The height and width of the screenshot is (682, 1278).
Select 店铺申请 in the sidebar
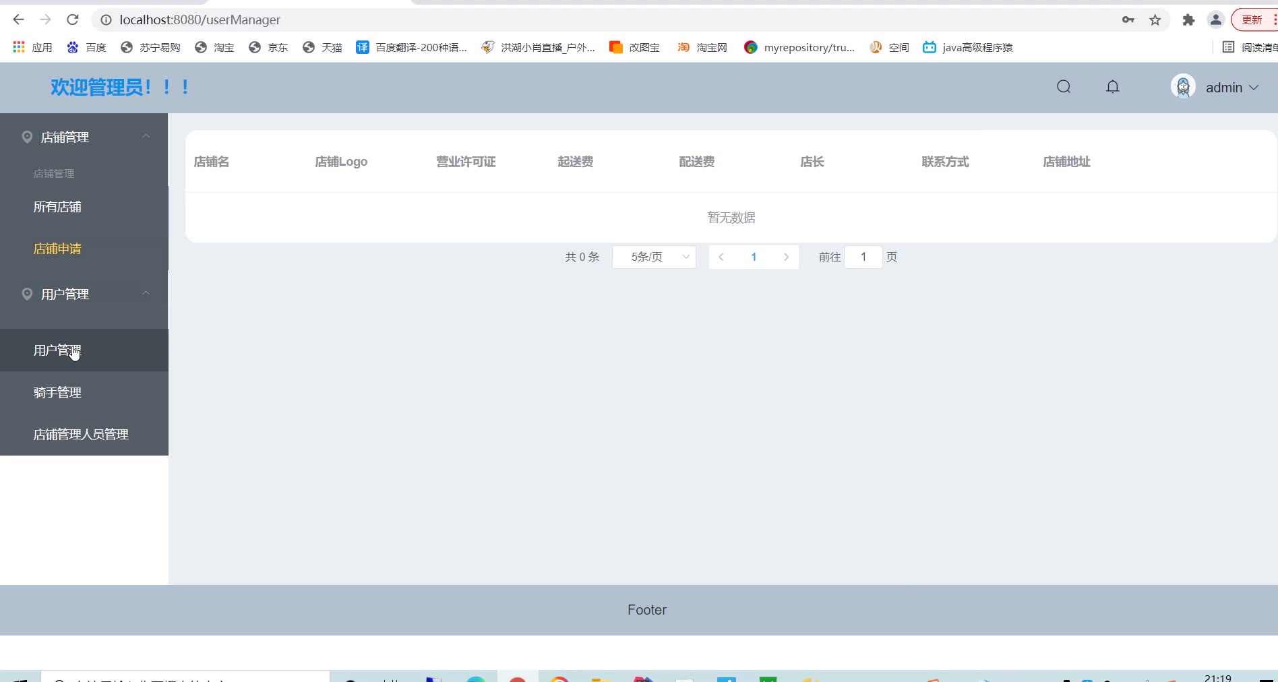(x=84, y=249)
